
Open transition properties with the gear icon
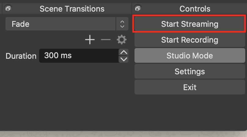(122, 40)
